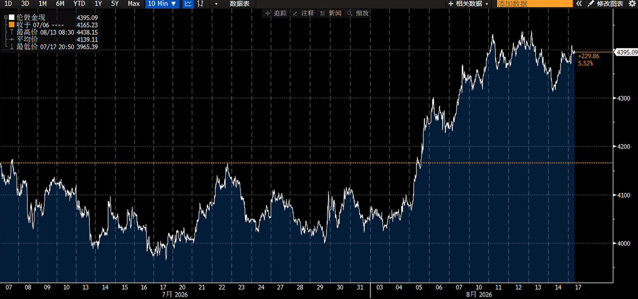Click the 平均价 average marker icon in legend

[x=12, y=39]
